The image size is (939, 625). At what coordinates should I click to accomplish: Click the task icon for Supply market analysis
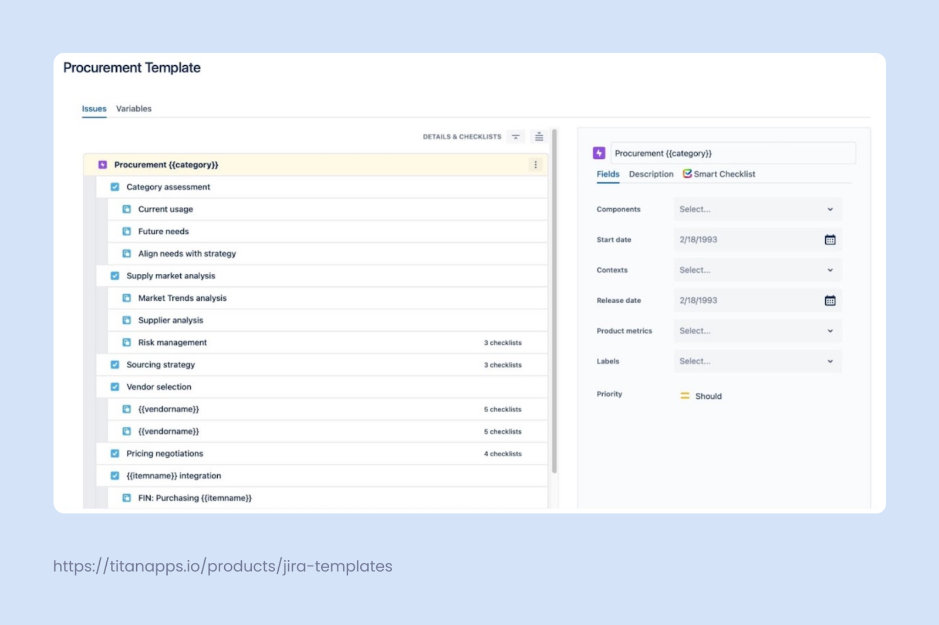(x=115, y=276)
